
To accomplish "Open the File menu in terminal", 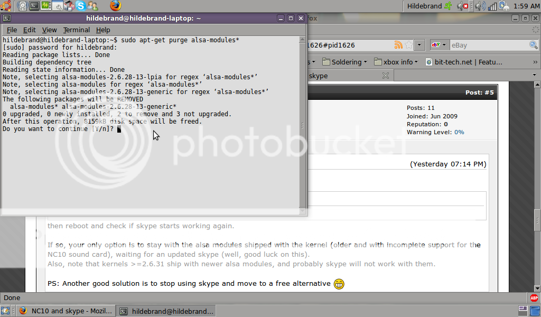I will [12, 30].
